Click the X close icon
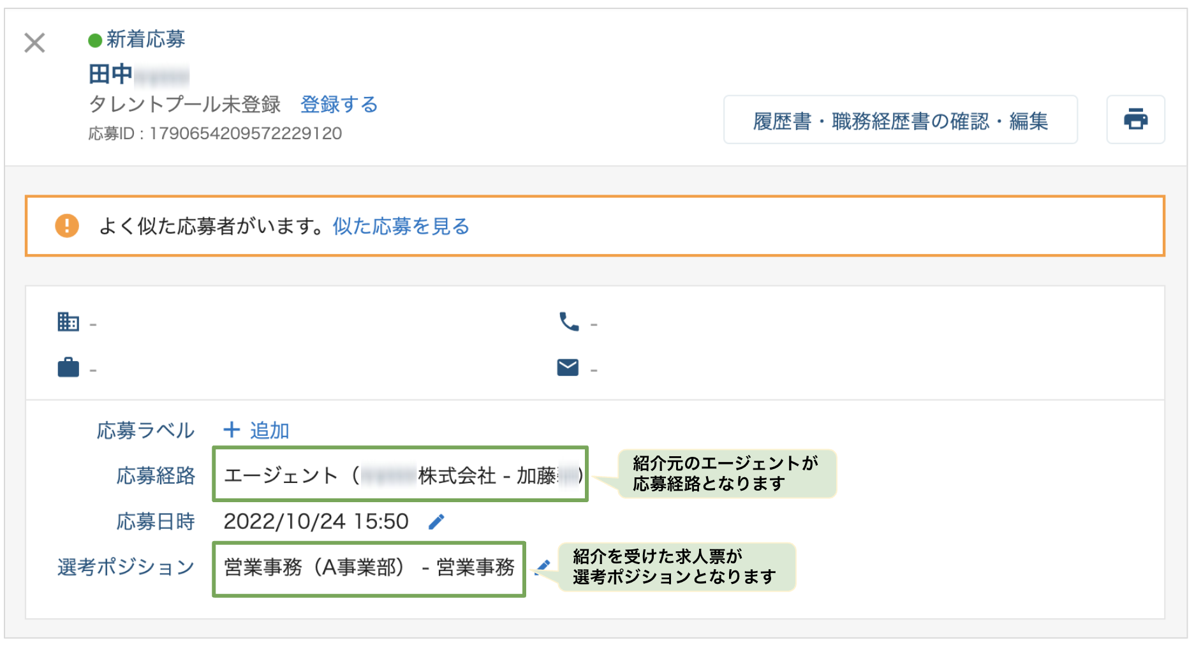The width and height of the screenshot is (1194, 647). point(34,43)
